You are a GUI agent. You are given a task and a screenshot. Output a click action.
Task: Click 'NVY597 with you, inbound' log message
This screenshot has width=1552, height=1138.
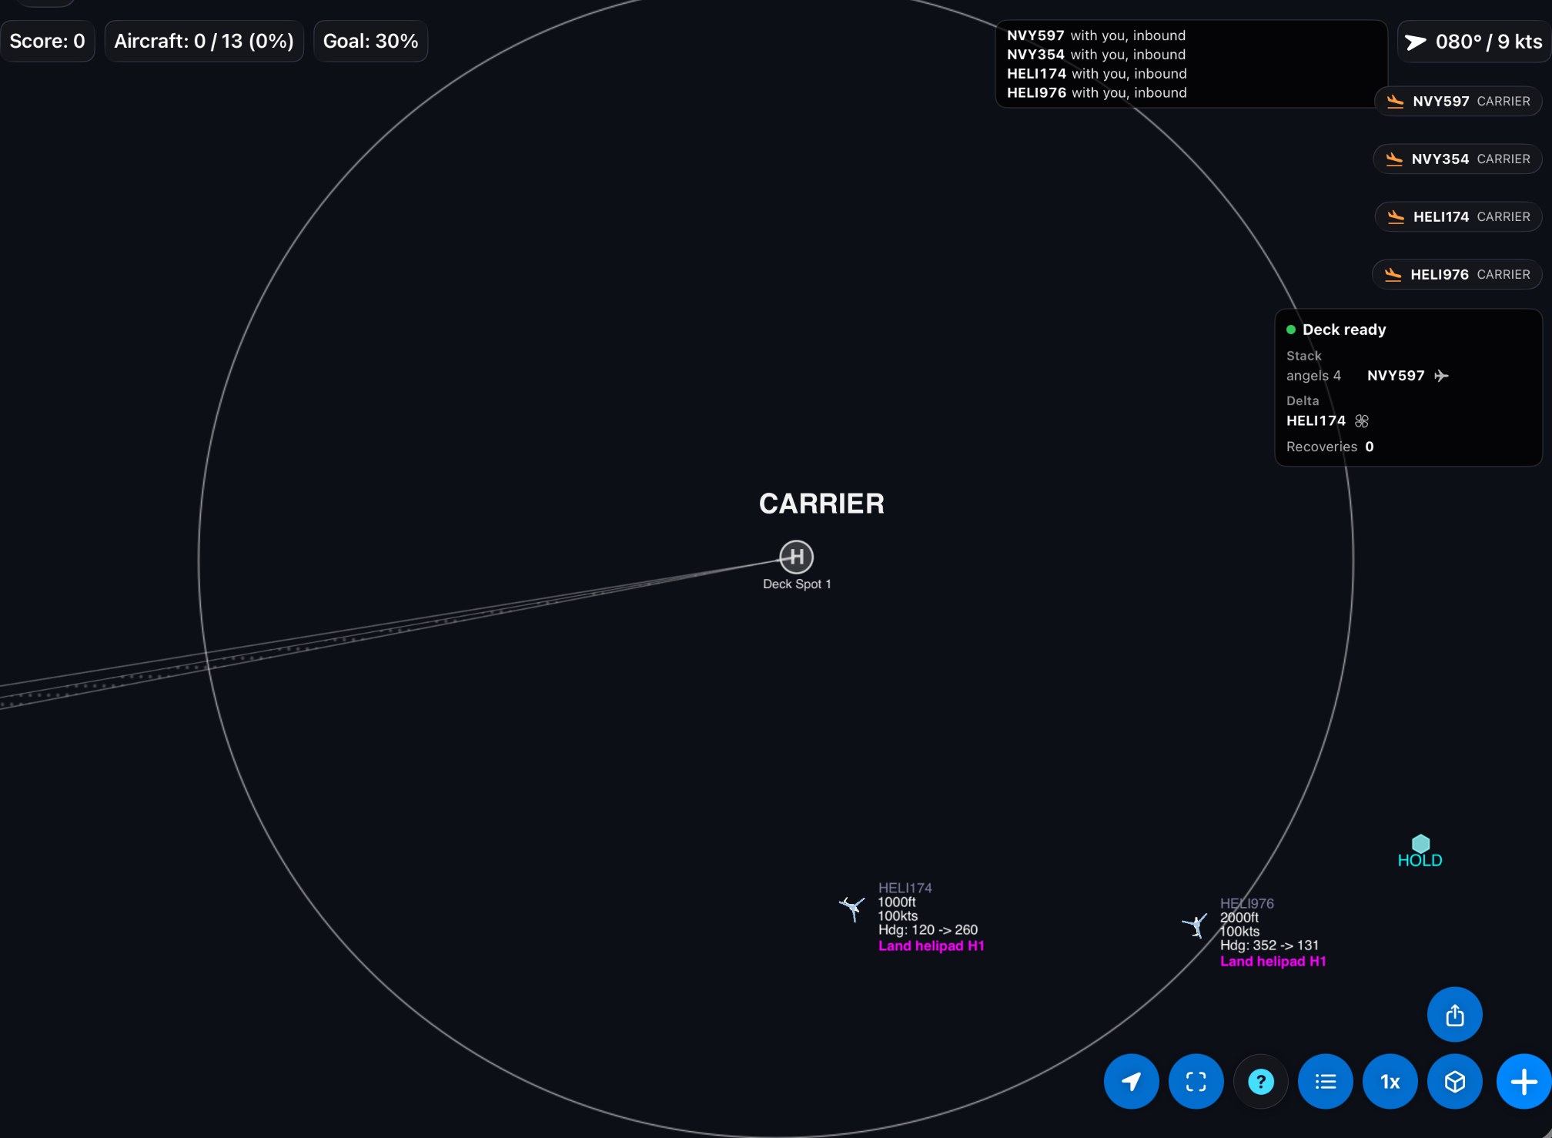point(1096,35)
